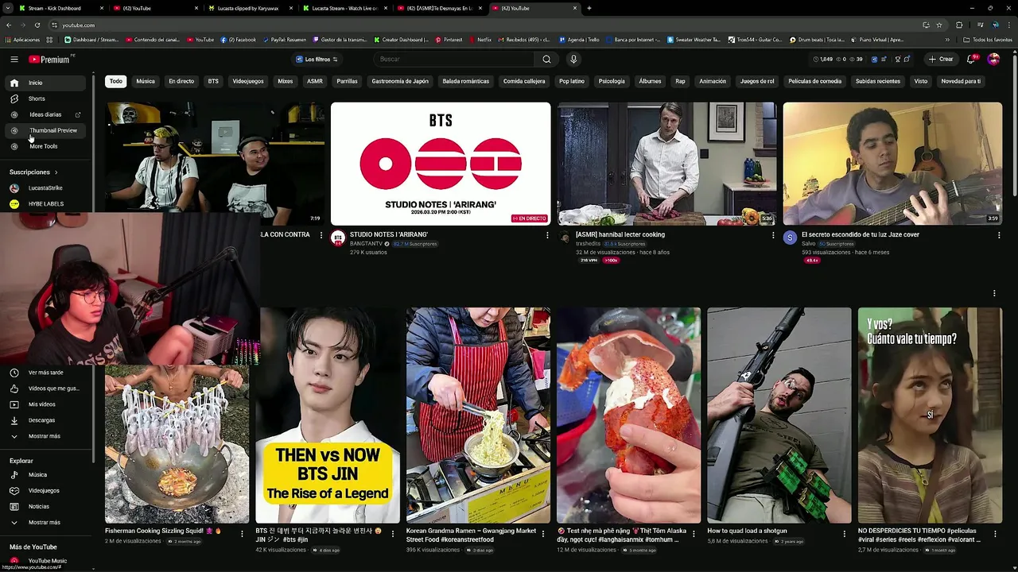This screenshot has width=1018, height=572.
Task: Open the THEN vs NOW BTS JIN short
Action: [327, 415]
